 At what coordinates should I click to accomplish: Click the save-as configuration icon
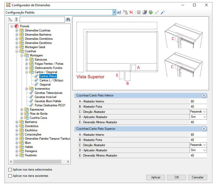[x=145, y=12]
